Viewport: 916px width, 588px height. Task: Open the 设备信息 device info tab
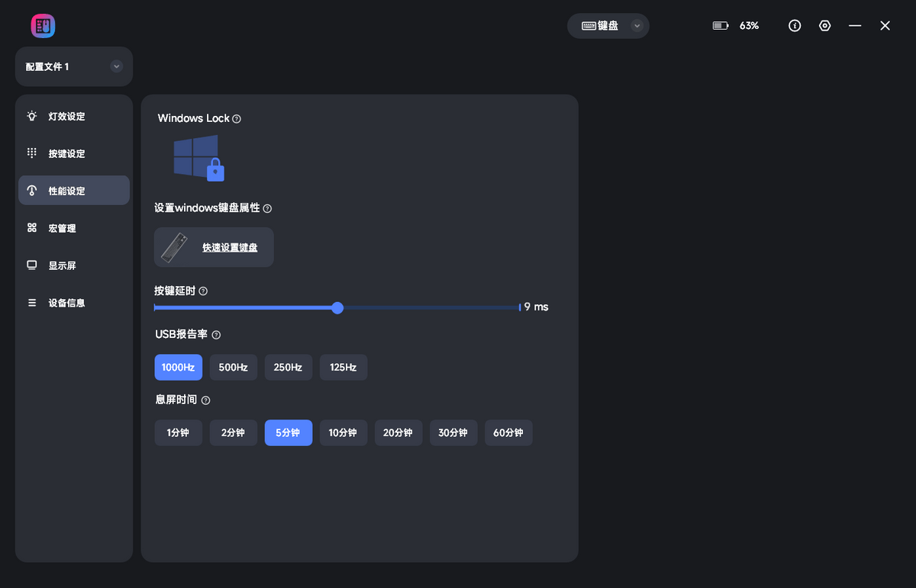tap(74, 303)
